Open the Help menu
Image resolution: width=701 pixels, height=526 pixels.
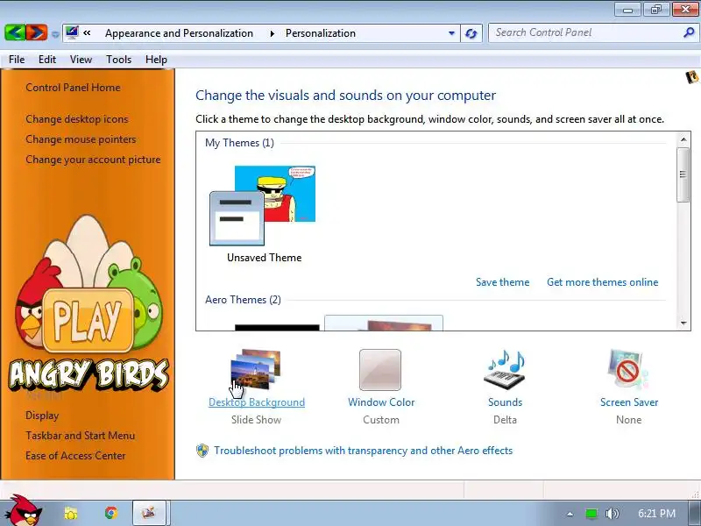point(156,60)
